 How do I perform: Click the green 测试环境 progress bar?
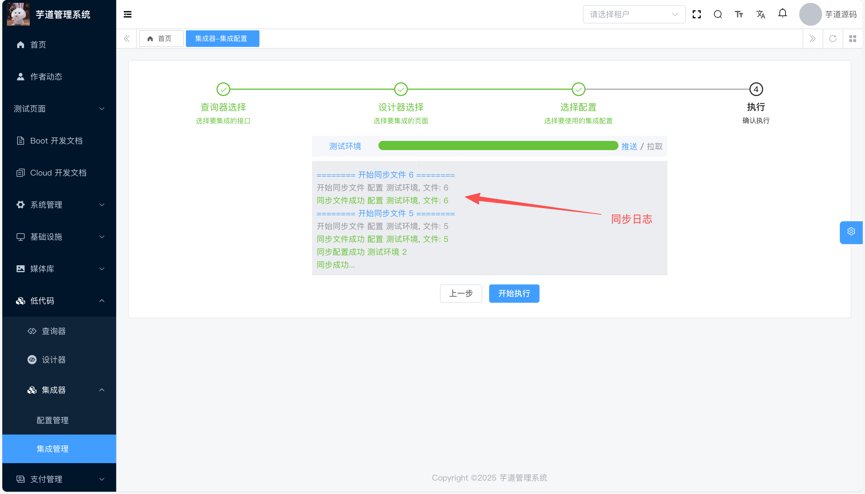498,146
